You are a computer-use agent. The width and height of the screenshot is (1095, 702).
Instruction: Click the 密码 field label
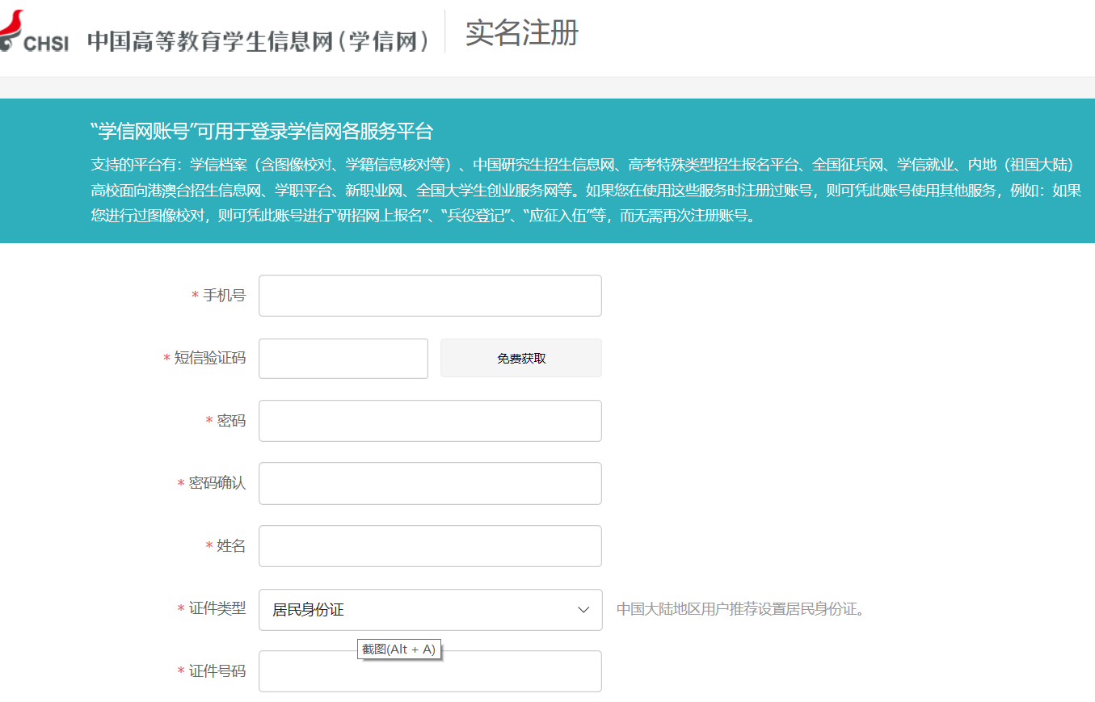[x=231, y=421]
